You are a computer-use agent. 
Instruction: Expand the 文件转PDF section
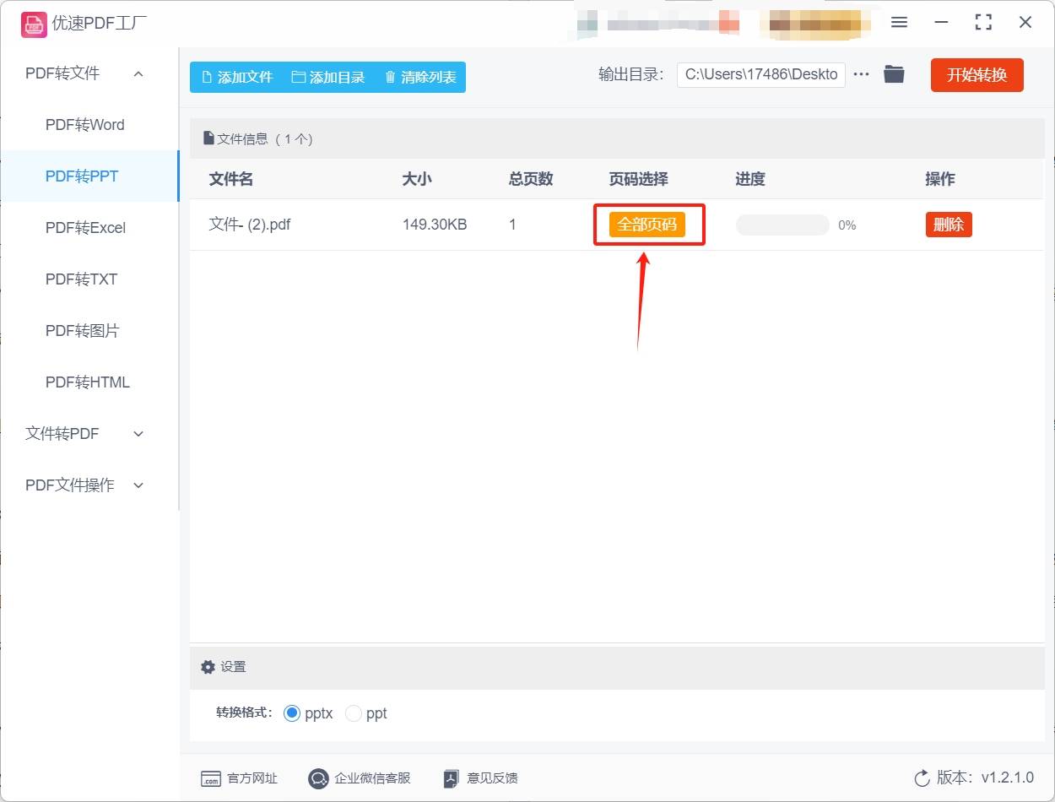[x=138, y=434]
